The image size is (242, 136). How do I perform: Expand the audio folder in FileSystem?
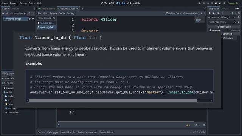tap(4, 96)
